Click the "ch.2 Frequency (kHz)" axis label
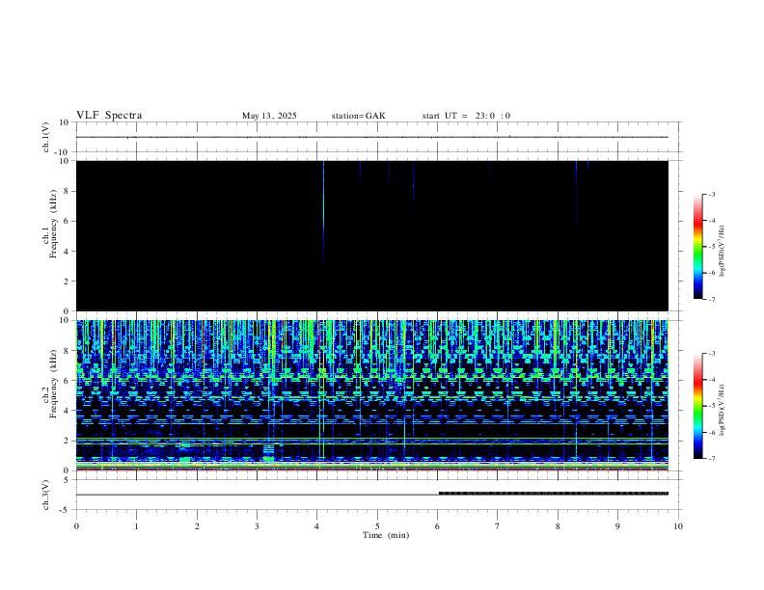This screenshot has width=764, height=590. coord(49,384)
